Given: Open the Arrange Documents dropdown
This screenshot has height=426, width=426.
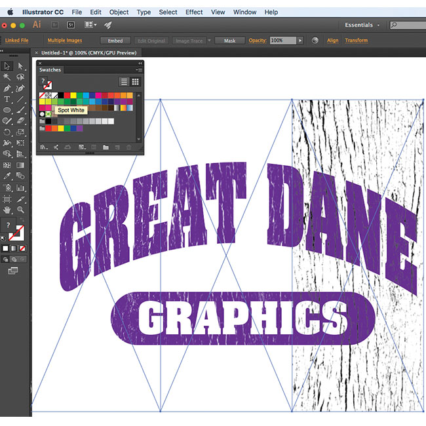Looking at the screenshot, I should click(90, 25).
